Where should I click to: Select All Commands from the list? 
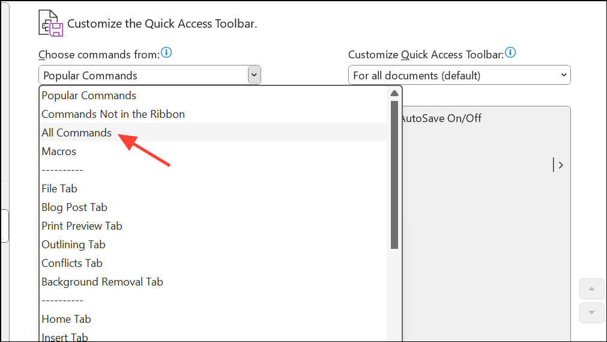tap(77, 133)
